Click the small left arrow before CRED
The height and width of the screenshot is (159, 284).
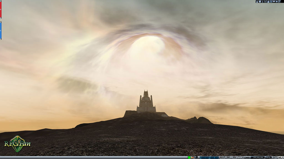click(243, 158)
